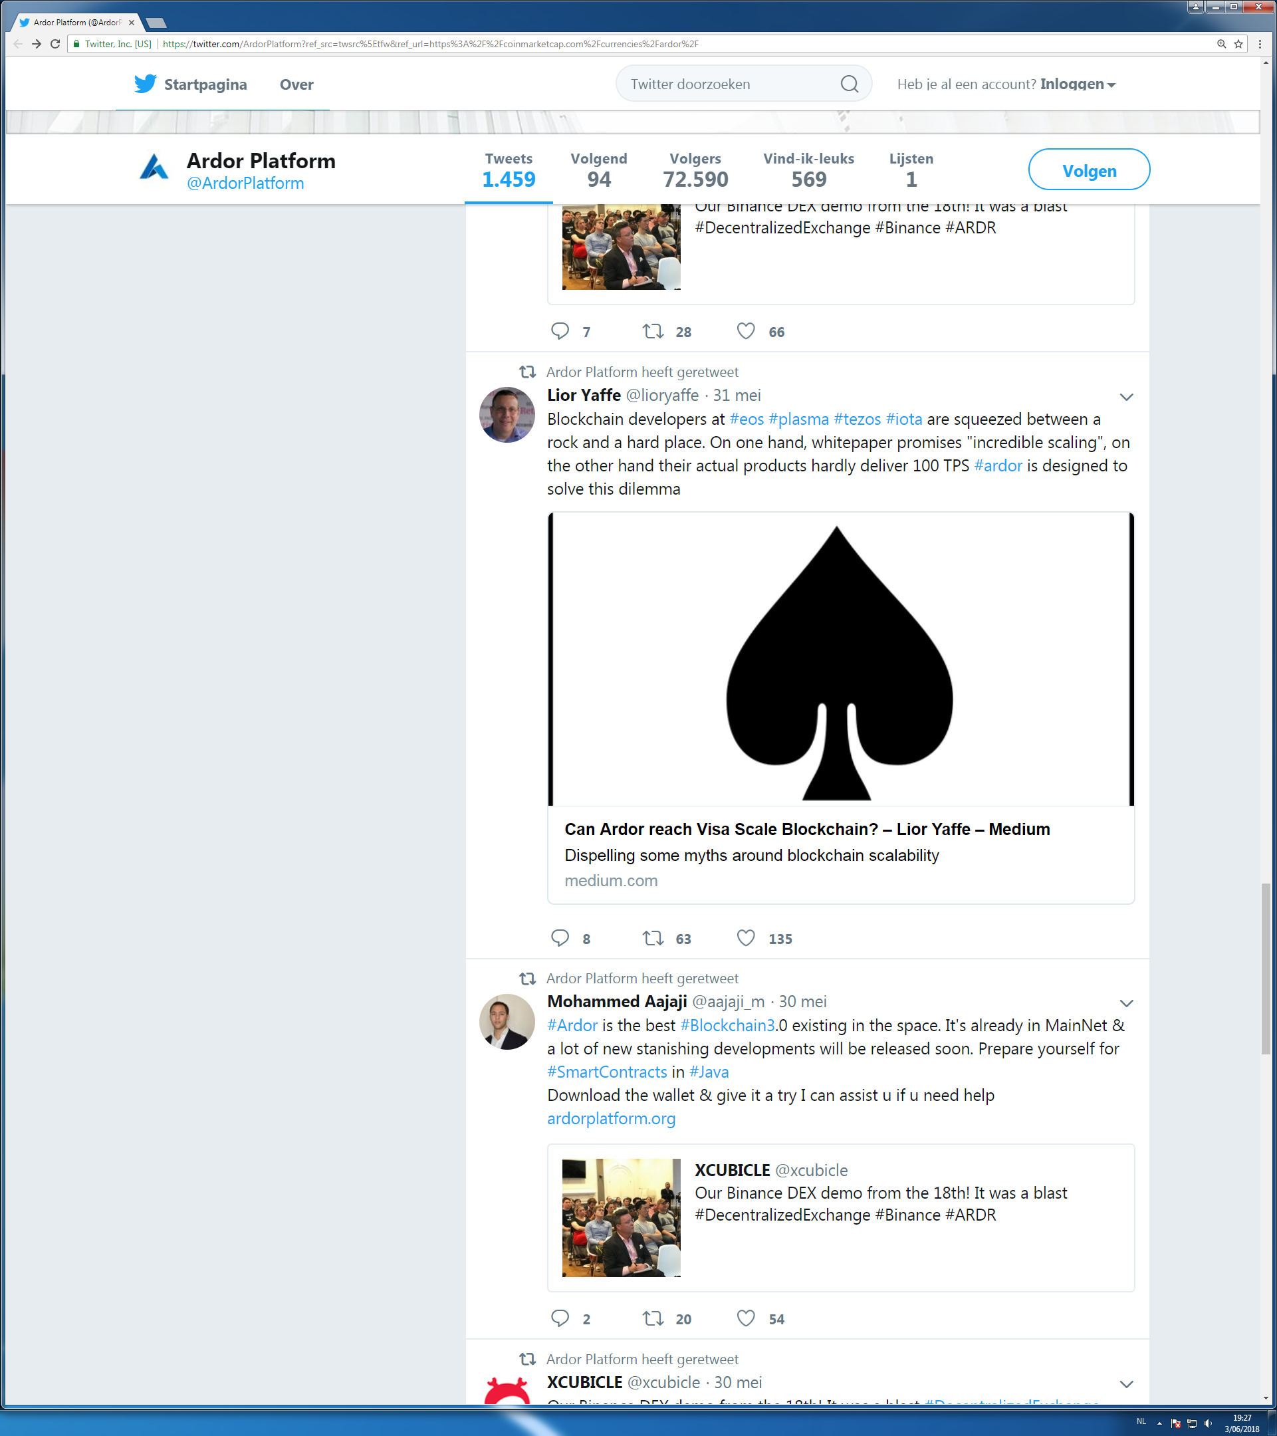The image size is (1277, 1436).
Task: Click the Twitter bird logo
Action: click(146, 84)
